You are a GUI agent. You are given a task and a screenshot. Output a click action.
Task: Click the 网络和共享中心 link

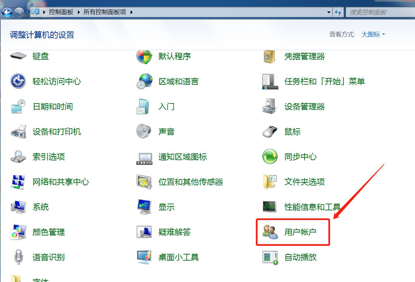pos(61,182)
